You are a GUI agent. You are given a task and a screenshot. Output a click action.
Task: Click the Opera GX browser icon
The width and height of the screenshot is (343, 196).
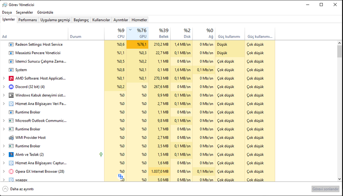(x=11, y=172)
